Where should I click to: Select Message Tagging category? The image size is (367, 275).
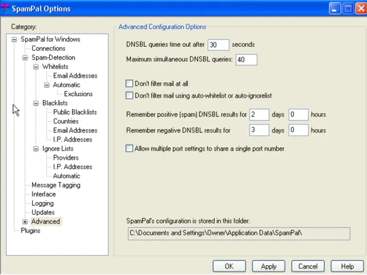click(x=56, y=185)
